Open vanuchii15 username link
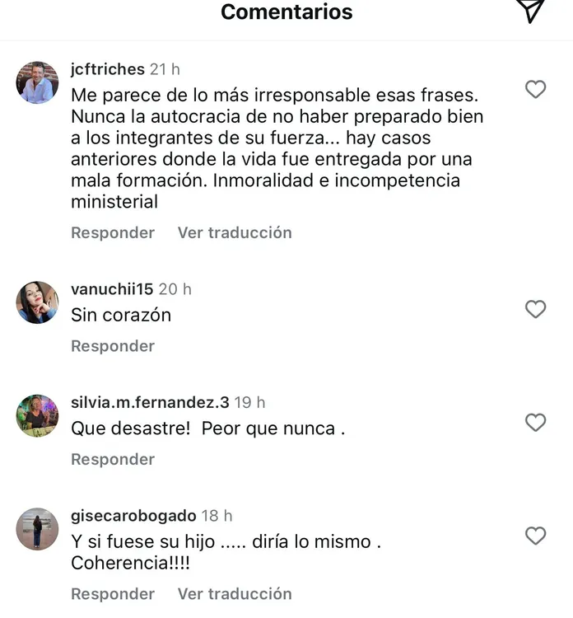Screen dimensions: 573x618 pyautogui.click(x=113, y=289)
